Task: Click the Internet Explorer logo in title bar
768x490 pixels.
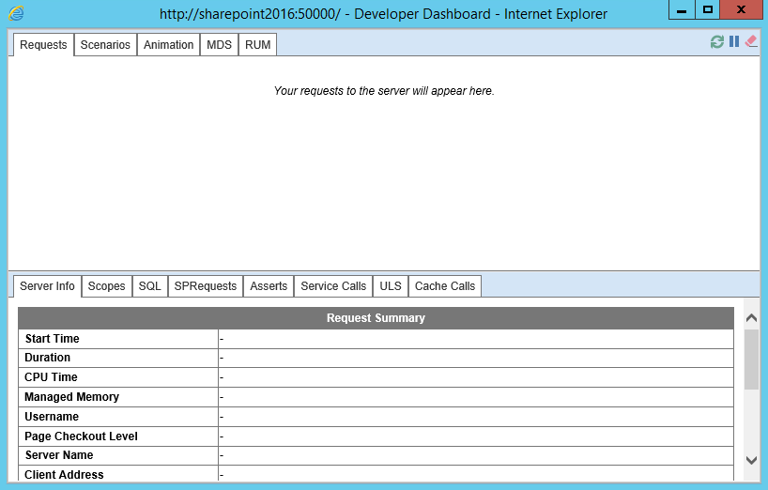Action: 16,13
